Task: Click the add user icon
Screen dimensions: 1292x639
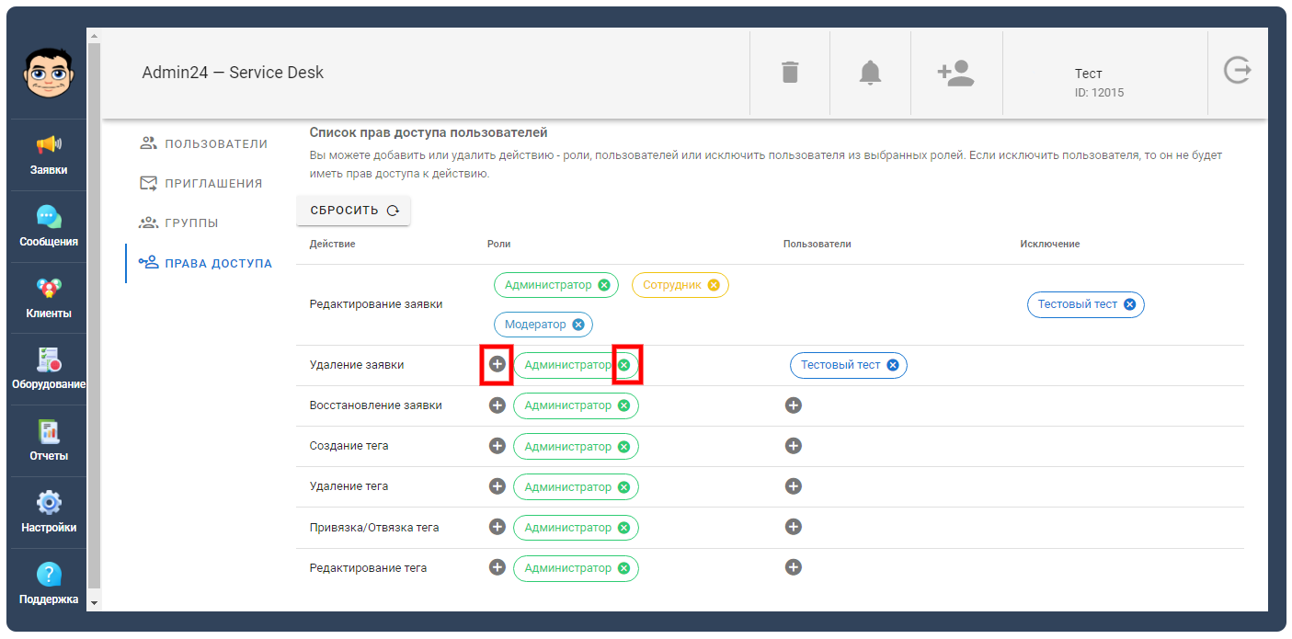Action: point(955,73)
